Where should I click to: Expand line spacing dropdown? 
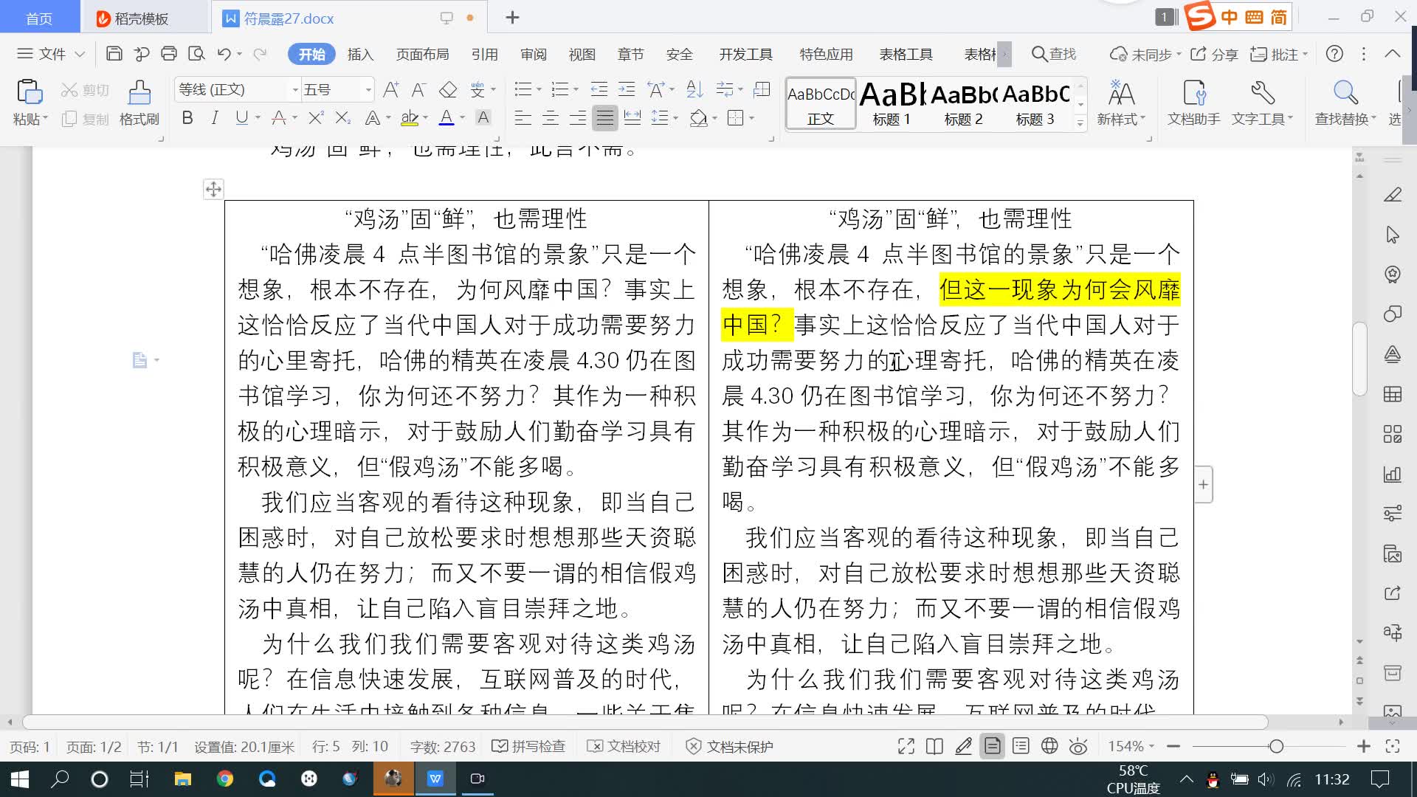[675, 118]
